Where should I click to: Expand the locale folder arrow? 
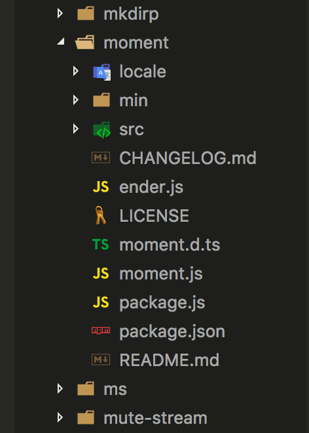coord(75,71)
